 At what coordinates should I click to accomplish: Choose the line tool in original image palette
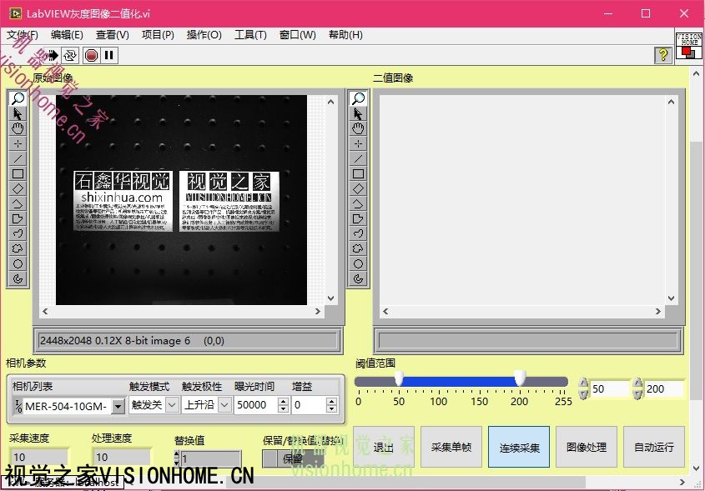click(x=18, y=158)
